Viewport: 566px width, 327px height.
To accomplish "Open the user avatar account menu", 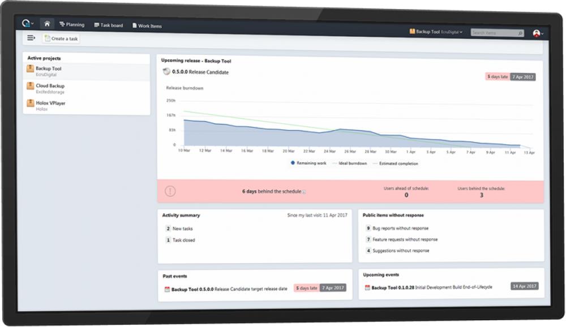I will click(x=538, y=33).
